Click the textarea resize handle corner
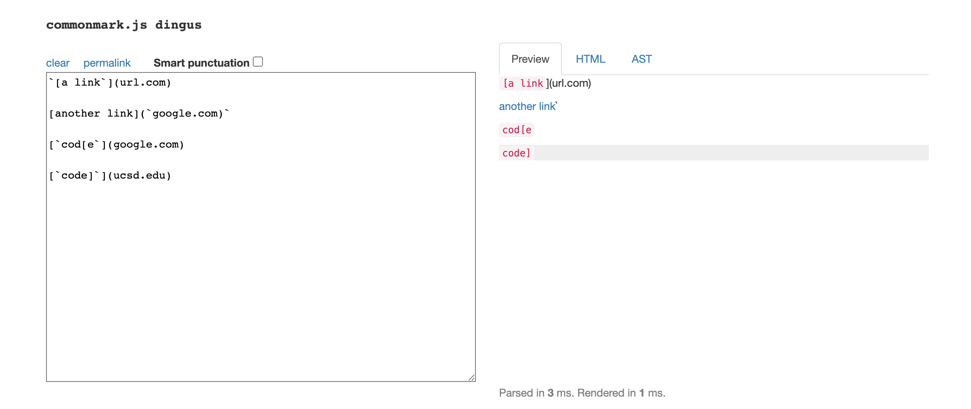971x409 pixels. 471,378
